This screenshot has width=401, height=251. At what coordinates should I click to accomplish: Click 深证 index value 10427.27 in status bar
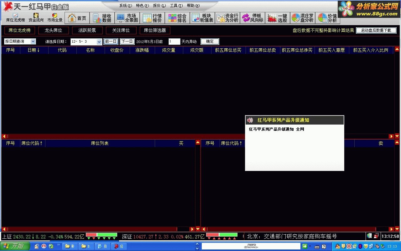click(x=143, y=237)
